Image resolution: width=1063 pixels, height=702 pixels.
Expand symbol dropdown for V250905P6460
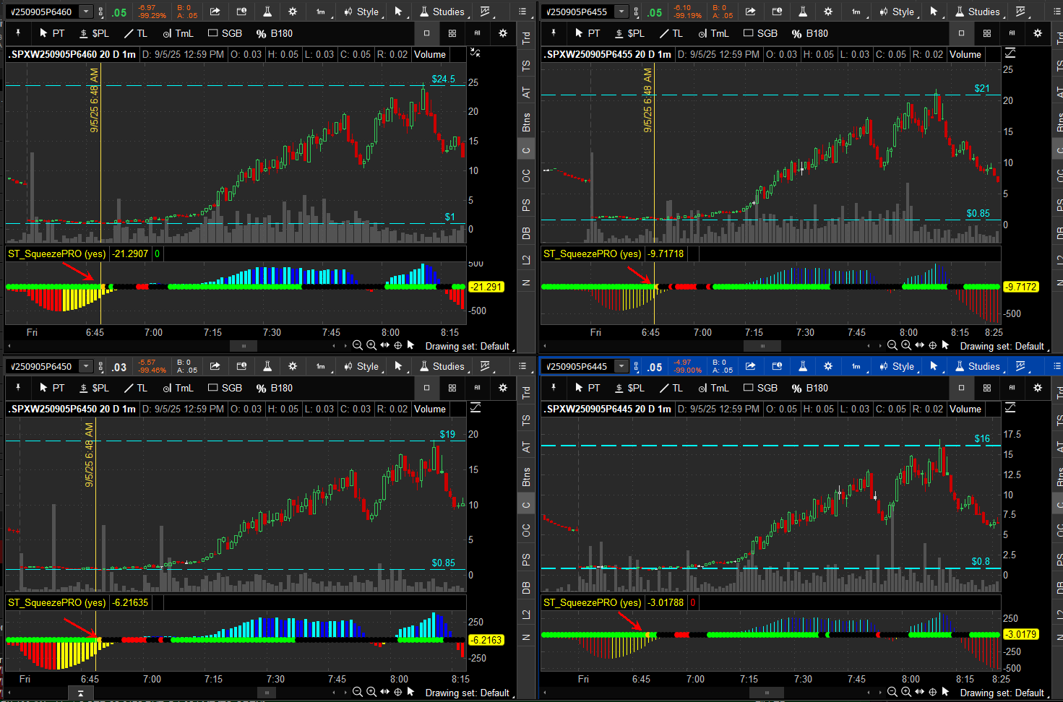coord(86,12)
